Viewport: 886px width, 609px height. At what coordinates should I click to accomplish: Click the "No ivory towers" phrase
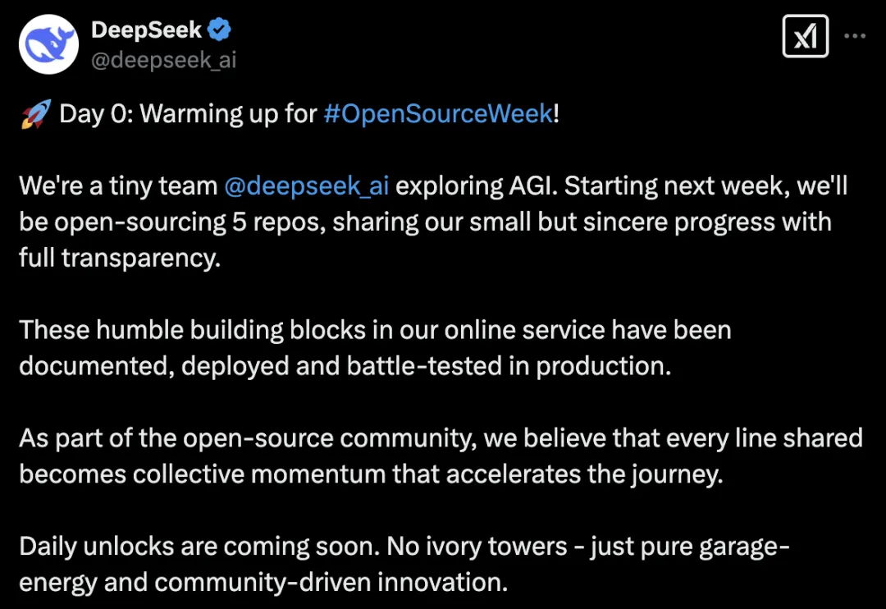tap(477, 547)
